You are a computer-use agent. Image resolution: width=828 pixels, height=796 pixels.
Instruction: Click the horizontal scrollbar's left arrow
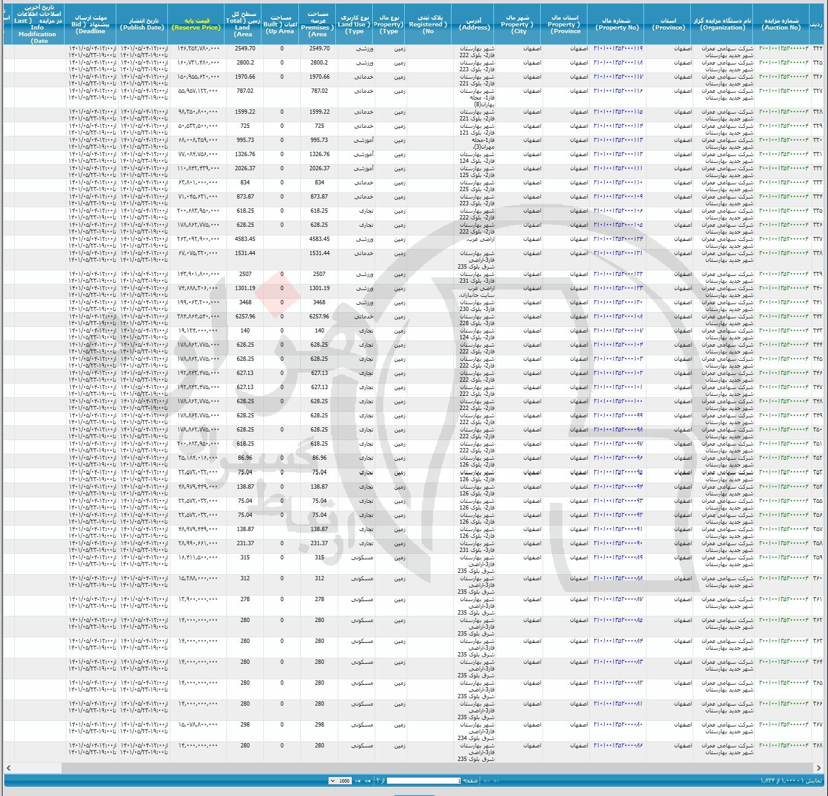coord(9,768)
